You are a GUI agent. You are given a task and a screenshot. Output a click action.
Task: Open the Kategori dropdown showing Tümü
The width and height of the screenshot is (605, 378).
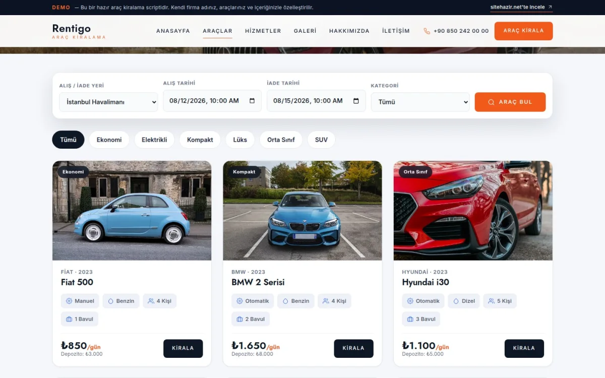pyautogui.click(x=420, y=102)
